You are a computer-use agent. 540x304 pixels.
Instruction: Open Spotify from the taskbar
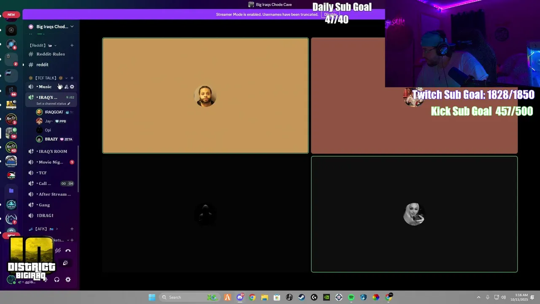click(x=351, y=297)
